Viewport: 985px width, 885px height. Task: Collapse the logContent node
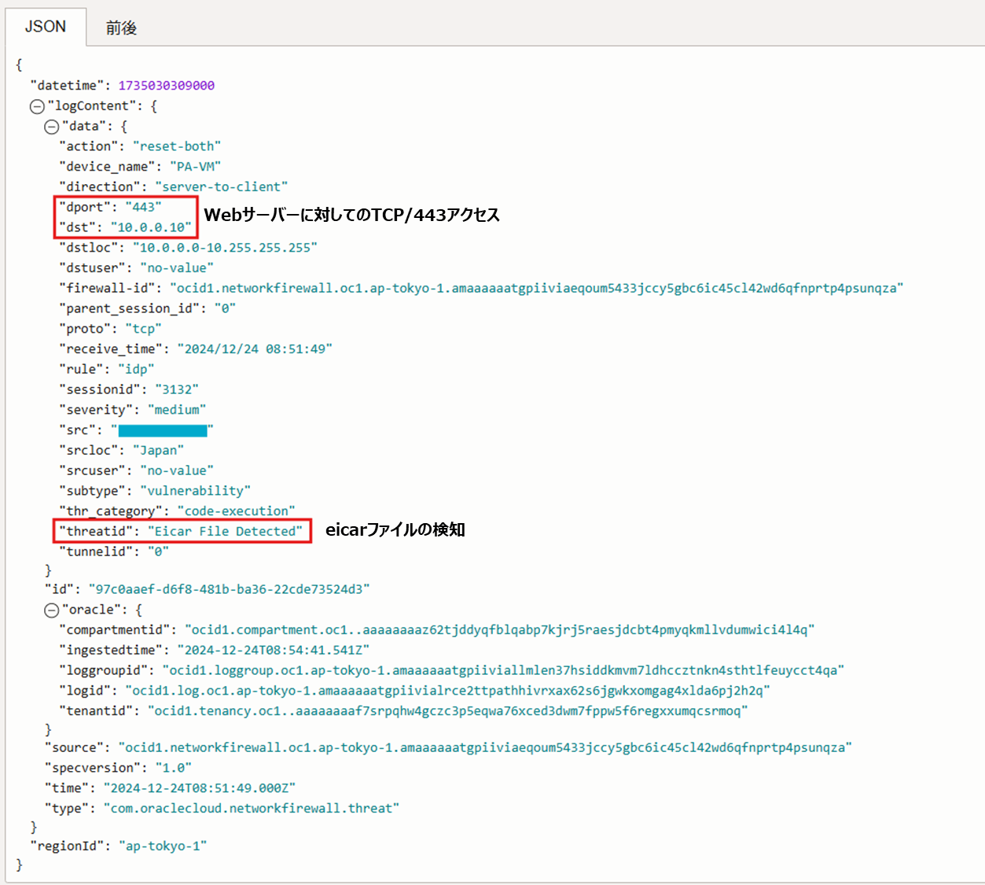[x=37, y=106]
